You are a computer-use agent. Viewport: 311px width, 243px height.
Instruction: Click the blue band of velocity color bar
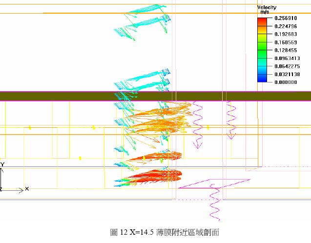coord(262,78)
